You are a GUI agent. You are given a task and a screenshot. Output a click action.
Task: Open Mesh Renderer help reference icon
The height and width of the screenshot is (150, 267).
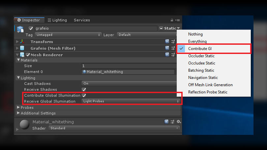167,55
